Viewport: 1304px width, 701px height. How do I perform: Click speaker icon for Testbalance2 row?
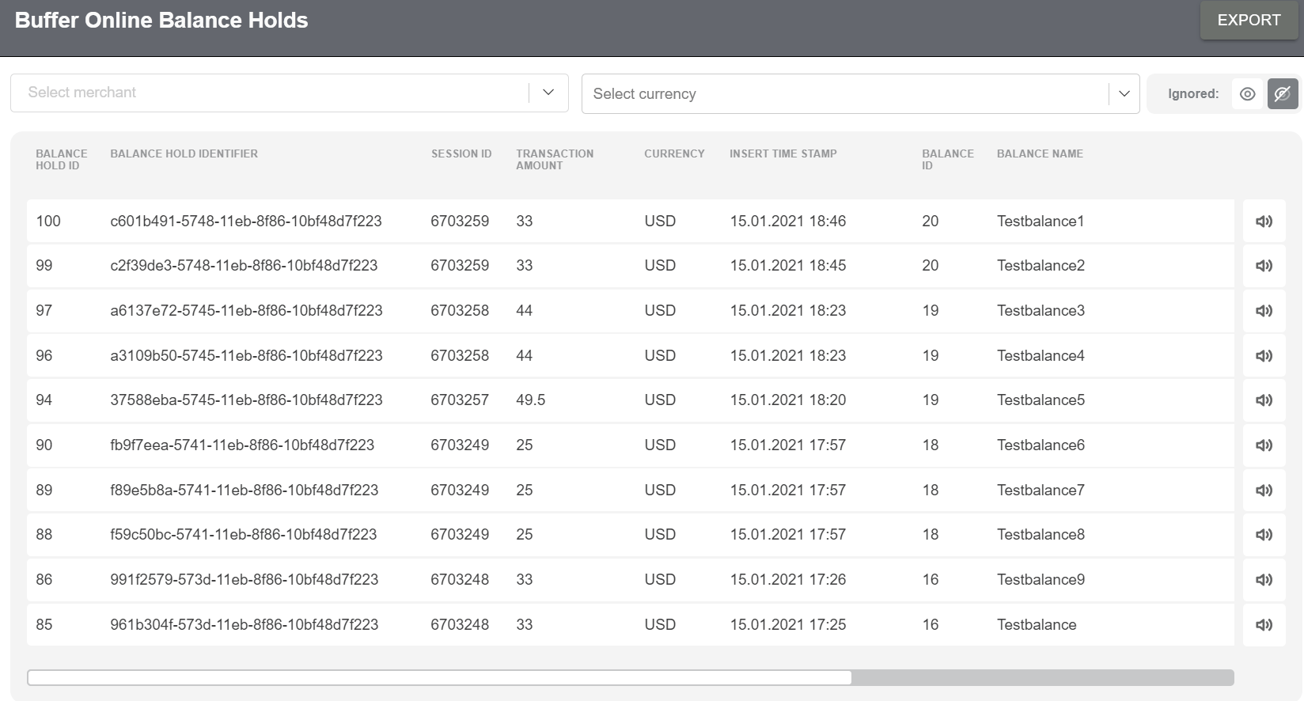tap(1264, 266)
